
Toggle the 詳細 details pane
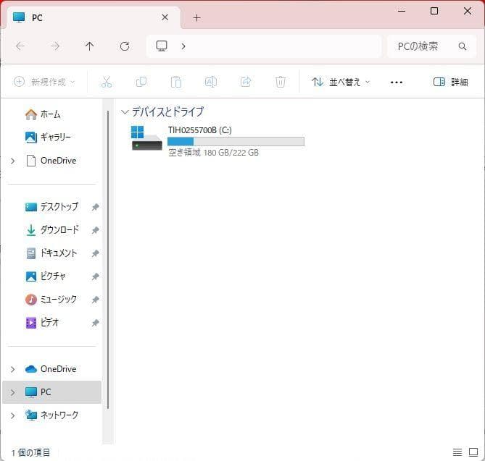click(450, 82)
